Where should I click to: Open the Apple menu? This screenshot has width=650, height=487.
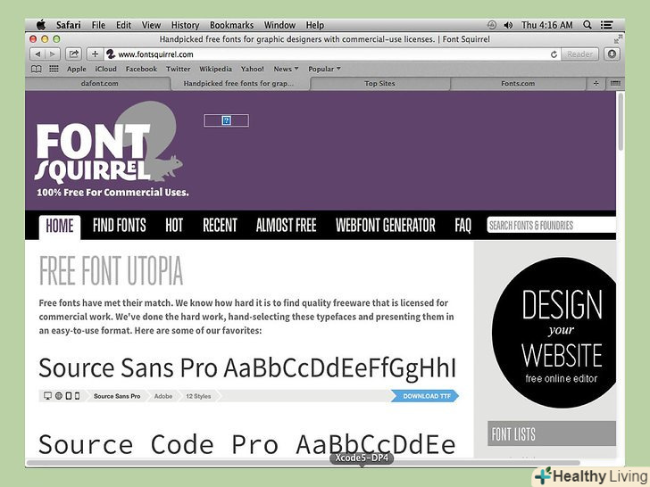41,25
